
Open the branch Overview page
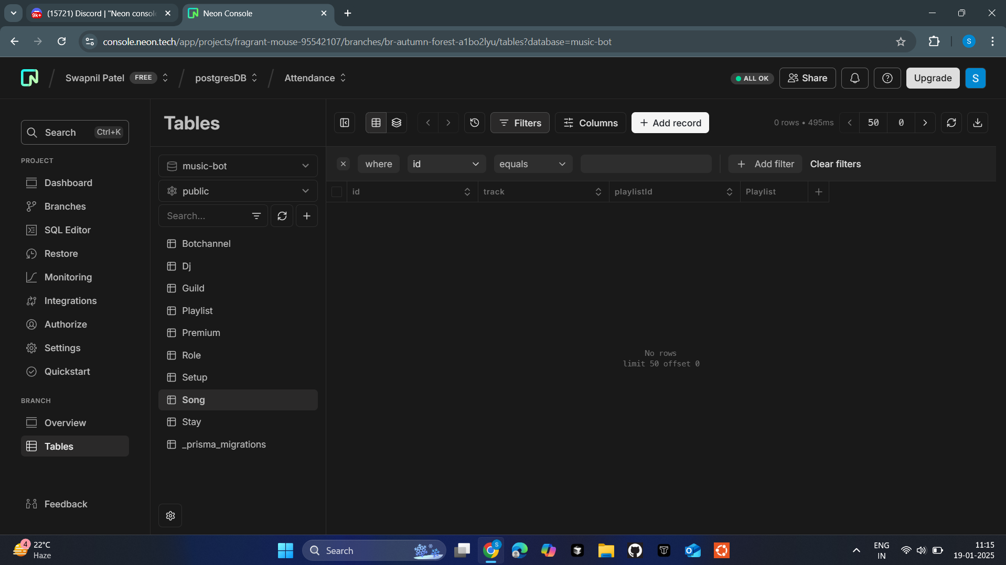(75, 423)
